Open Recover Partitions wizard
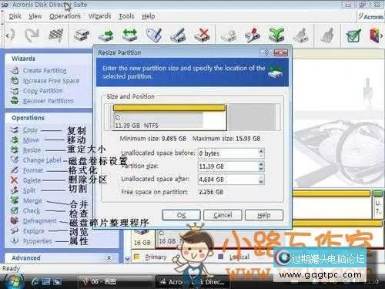The height and width of the screenshot is (289, 385). click(x=49, y=101)
